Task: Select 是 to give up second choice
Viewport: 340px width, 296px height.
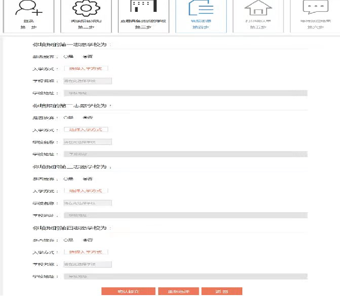Action: click(x=66, y=118)
